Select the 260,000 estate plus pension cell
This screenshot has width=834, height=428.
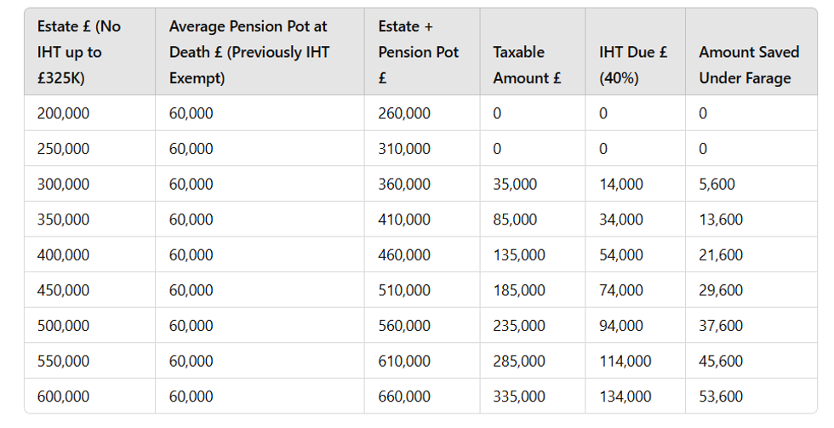(x=404, y=113)
